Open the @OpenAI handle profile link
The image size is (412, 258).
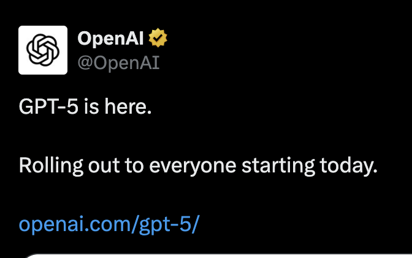click(x=118, y=63)
